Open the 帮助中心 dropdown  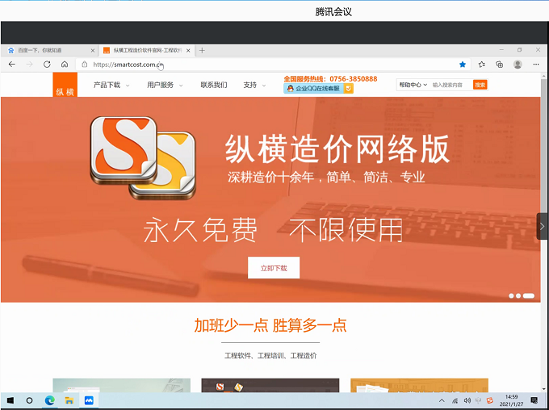413,85
